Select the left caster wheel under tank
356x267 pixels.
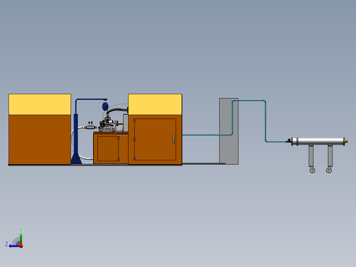coord(312,170)
